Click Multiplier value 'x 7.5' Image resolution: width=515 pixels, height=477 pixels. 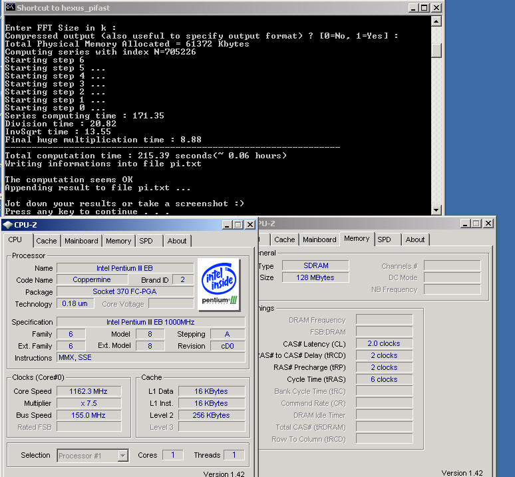pos(88,403)
